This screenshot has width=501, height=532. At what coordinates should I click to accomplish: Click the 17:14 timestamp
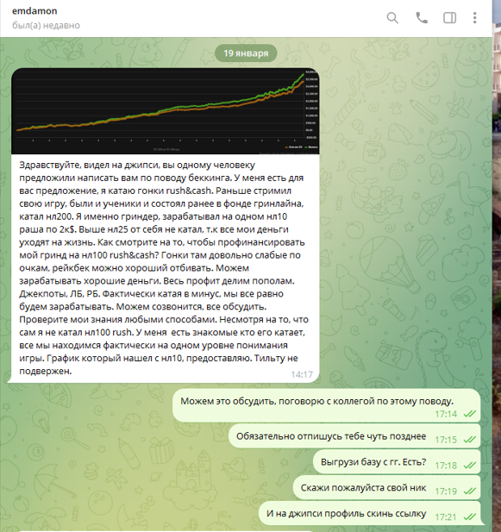click(446, 414)
